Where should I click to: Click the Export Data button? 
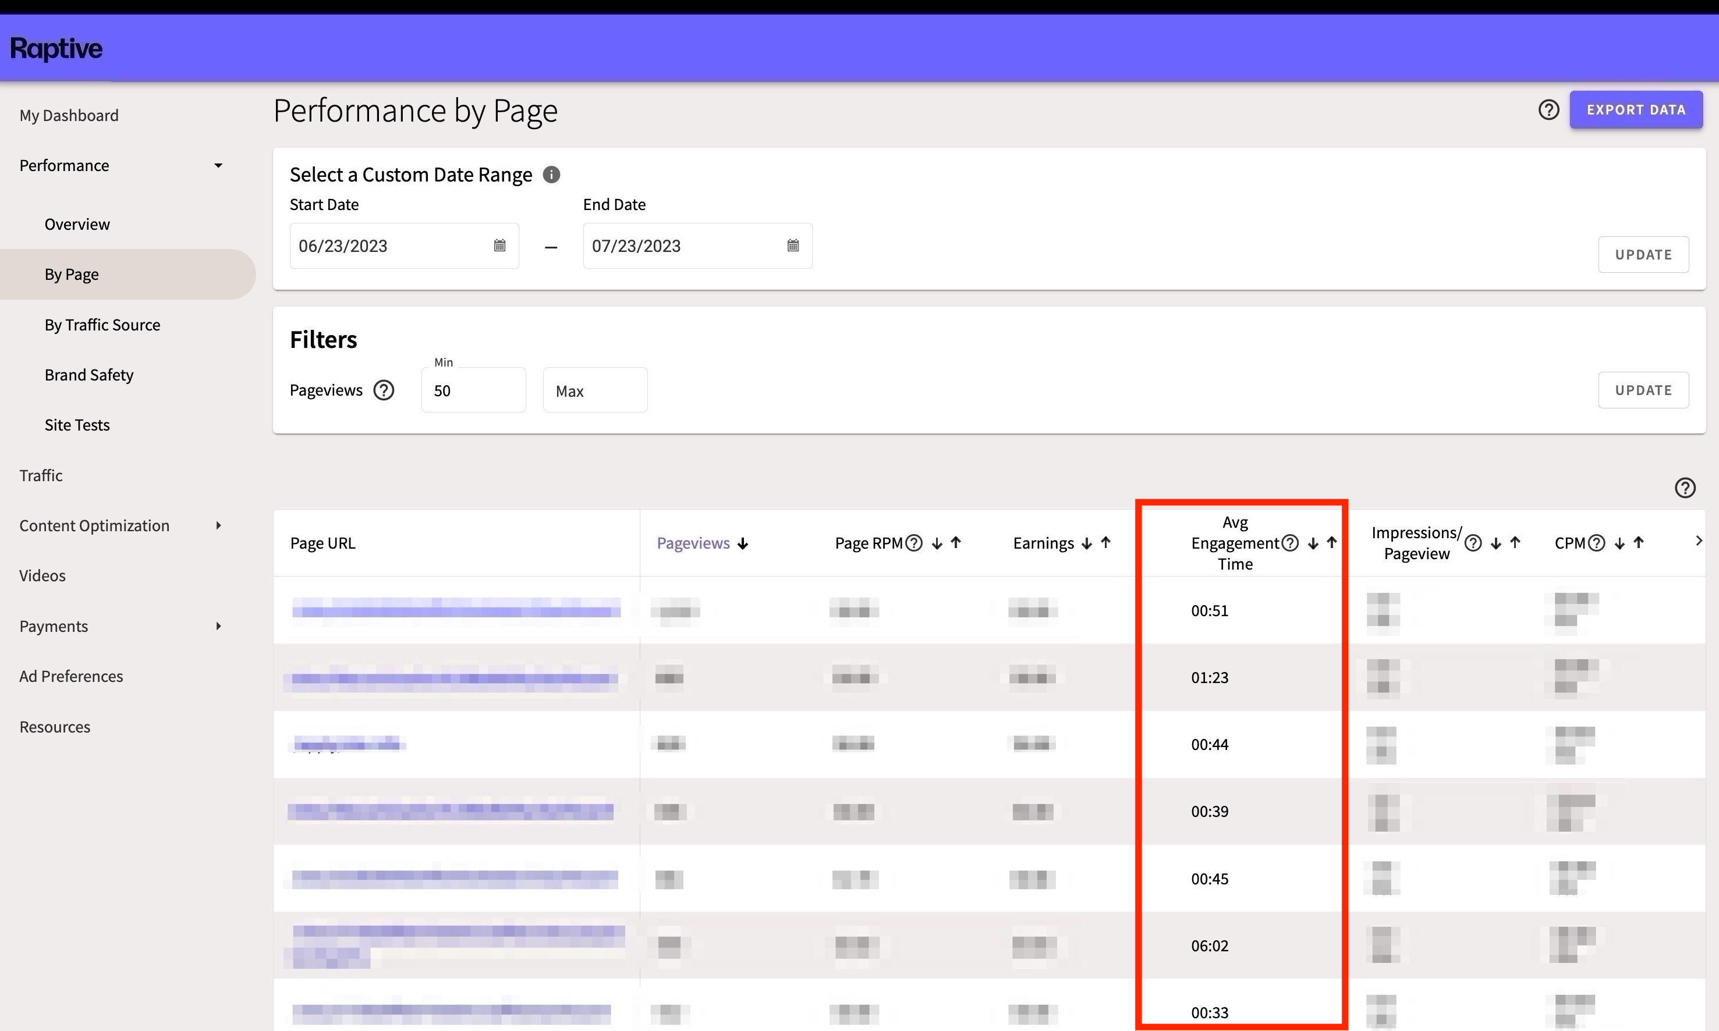pos(1635,109)
